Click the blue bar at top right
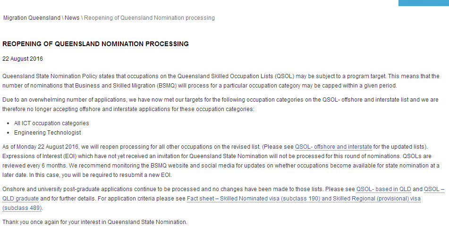Image resolution: width=449 pixels, height=248 pixels. click(423, 3)
